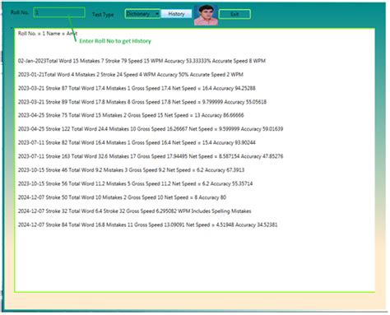Select the 2023-10-15 Stroke 46 record
The image size is (390, 315).
click(x=131, y=170)
